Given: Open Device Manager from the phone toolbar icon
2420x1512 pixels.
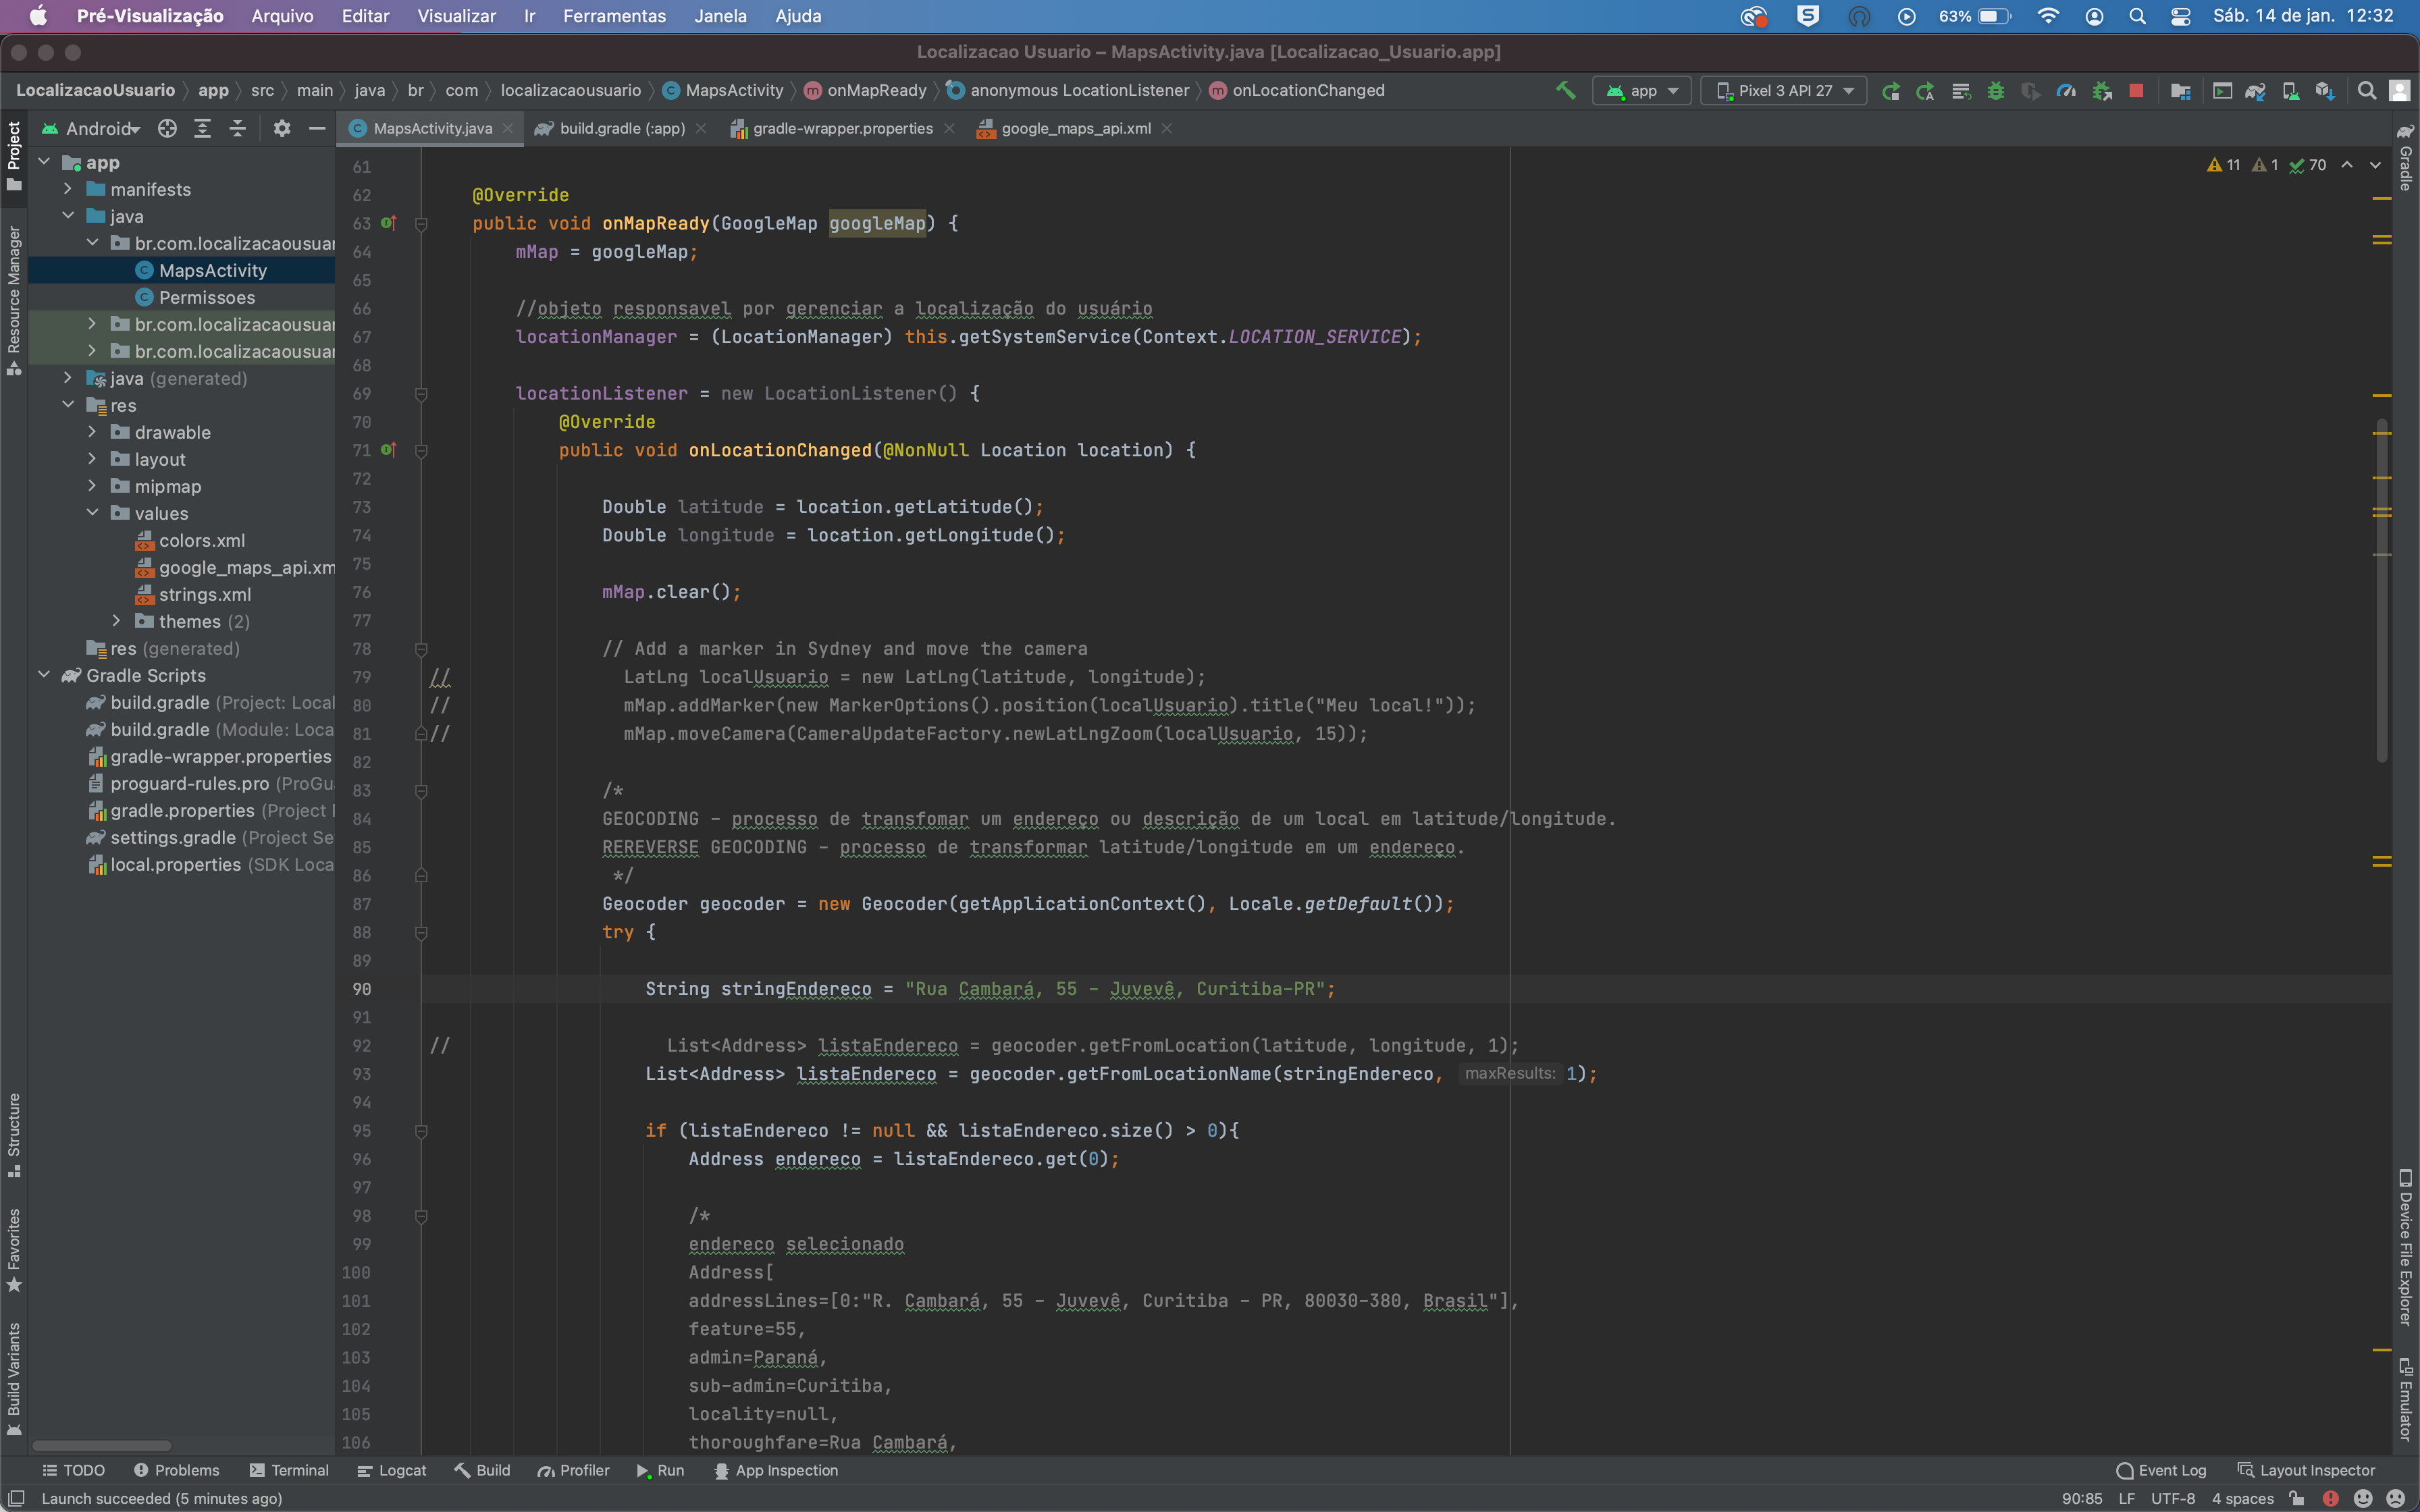Looking at the screenshot, I should pos(2292,90).
